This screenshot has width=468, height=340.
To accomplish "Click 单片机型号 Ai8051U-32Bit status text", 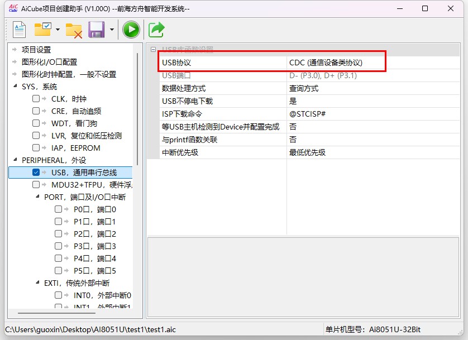I will point(373,329).
